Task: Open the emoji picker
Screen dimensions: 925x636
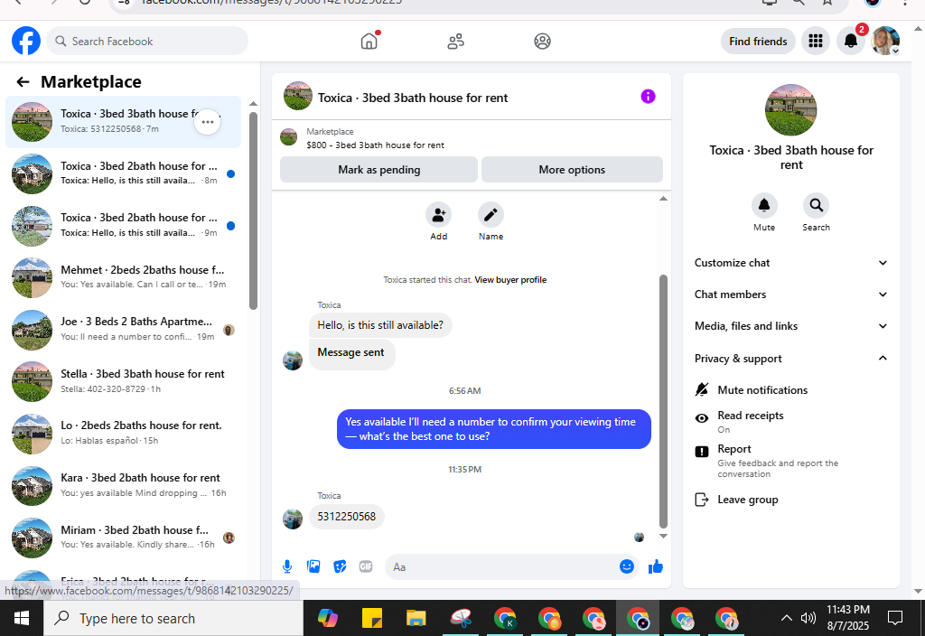Action: click(627, 566)
